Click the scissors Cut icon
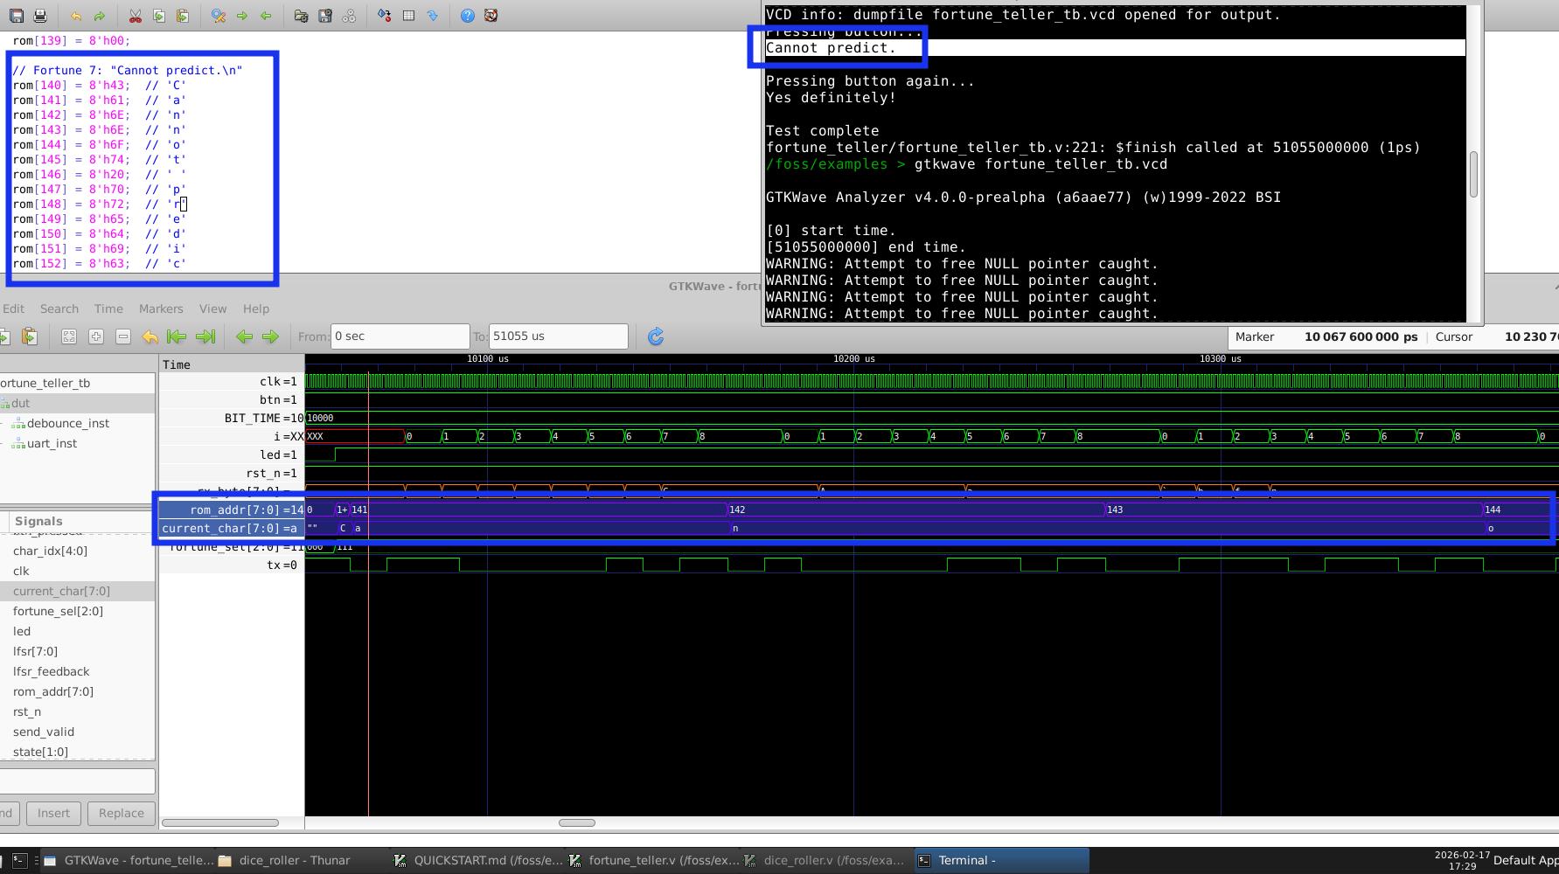 click(135, 16)
